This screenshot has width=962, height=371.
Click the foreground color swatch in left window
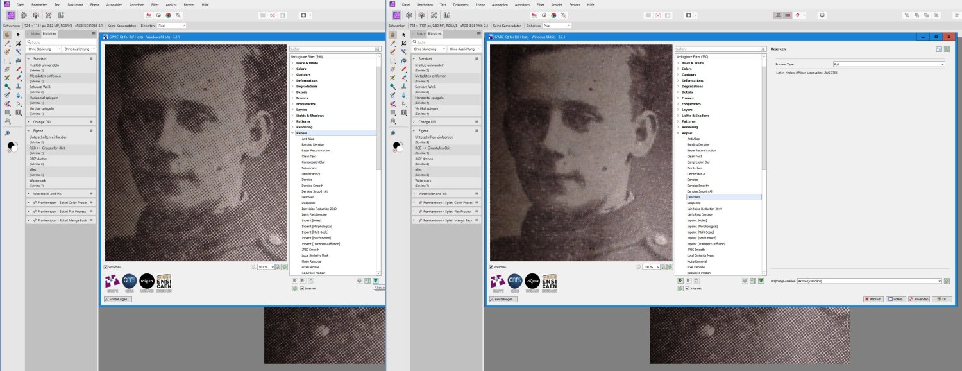click(x=12, y=146)
